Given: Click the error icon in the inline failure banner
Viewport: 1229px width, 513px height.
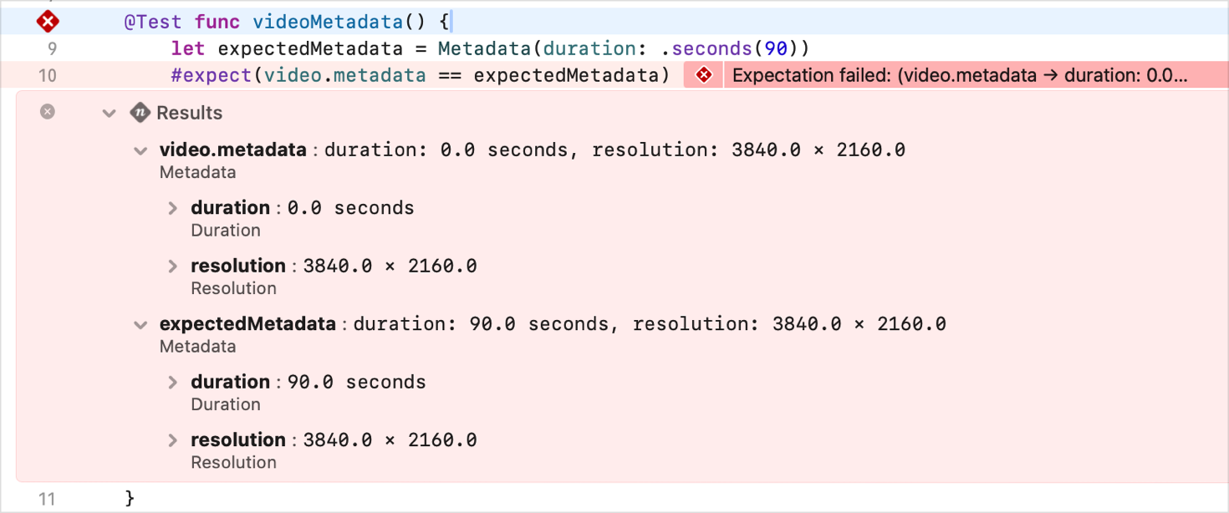Looking at the screenshot, I should [704, 76].
